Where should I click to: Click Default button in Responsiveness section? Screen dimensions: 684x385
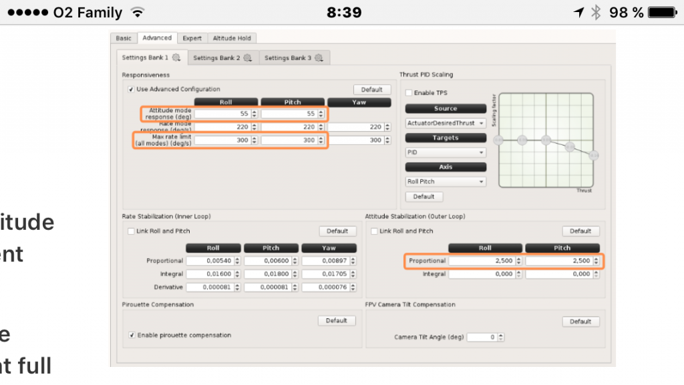click(371, 90)
